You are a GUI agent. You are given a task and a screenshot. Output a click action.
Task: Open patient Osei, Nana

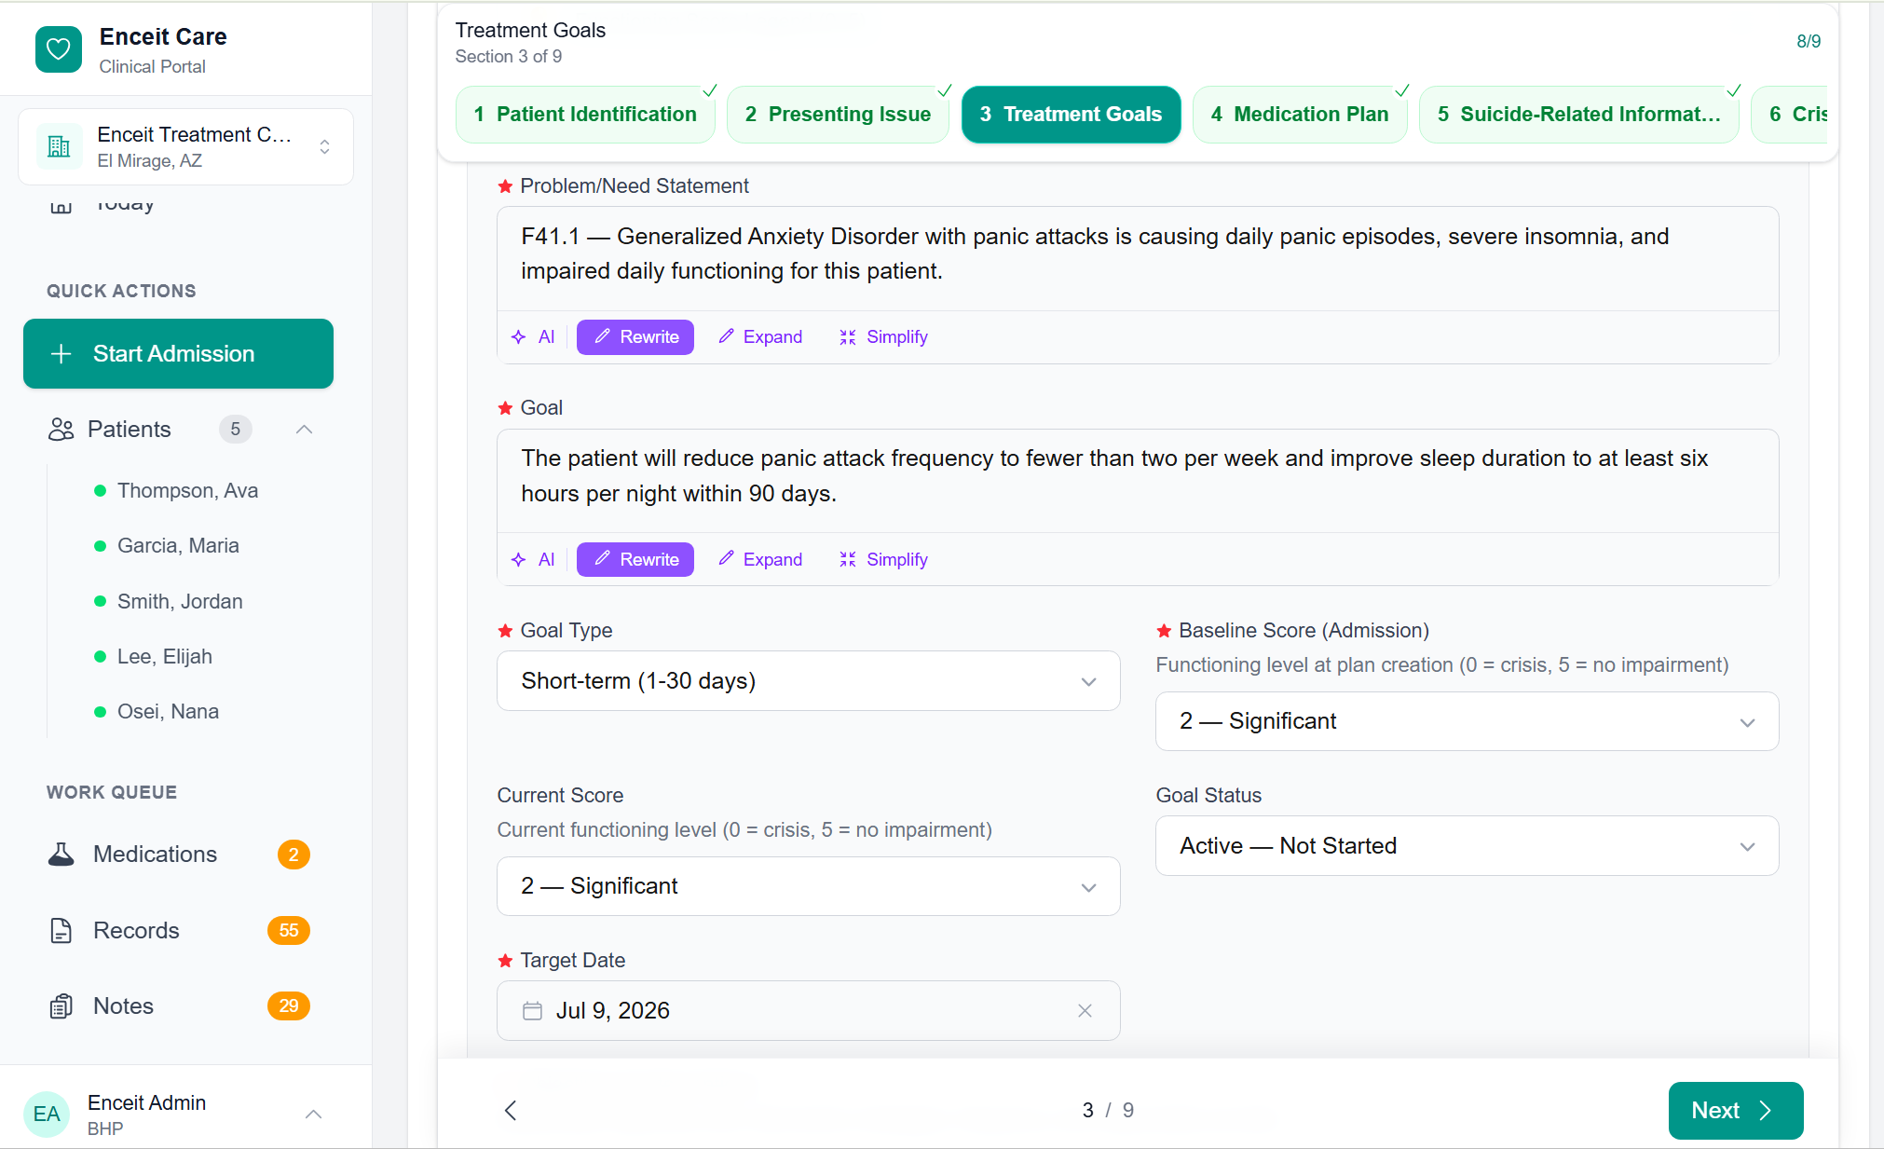(168, 711)
